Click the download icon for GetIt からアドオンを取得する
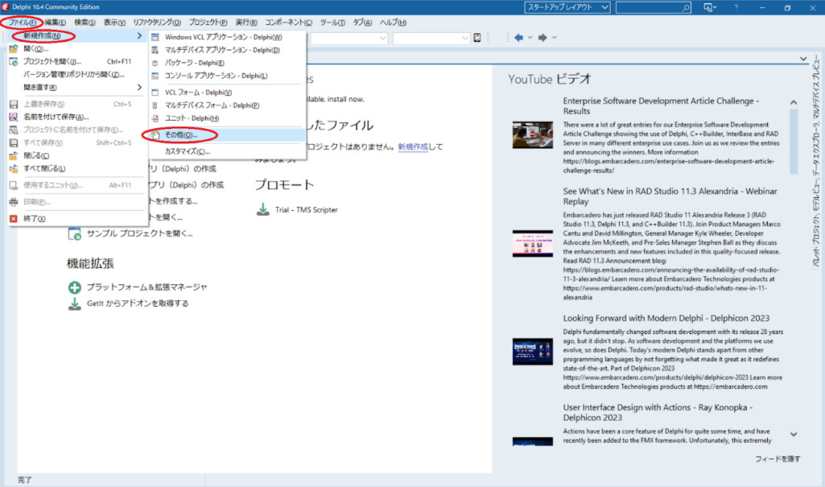The width and height of the screenshot is (825, 487). click(x=75, y=303)
